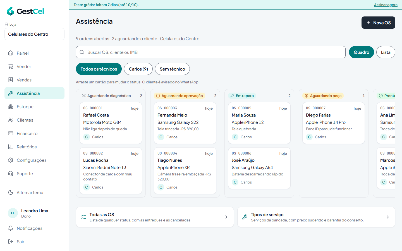The width and height of the screenshot is (402, 251).
Task: Click the Todas as OS checklist icon
Action: coord(83,217)
